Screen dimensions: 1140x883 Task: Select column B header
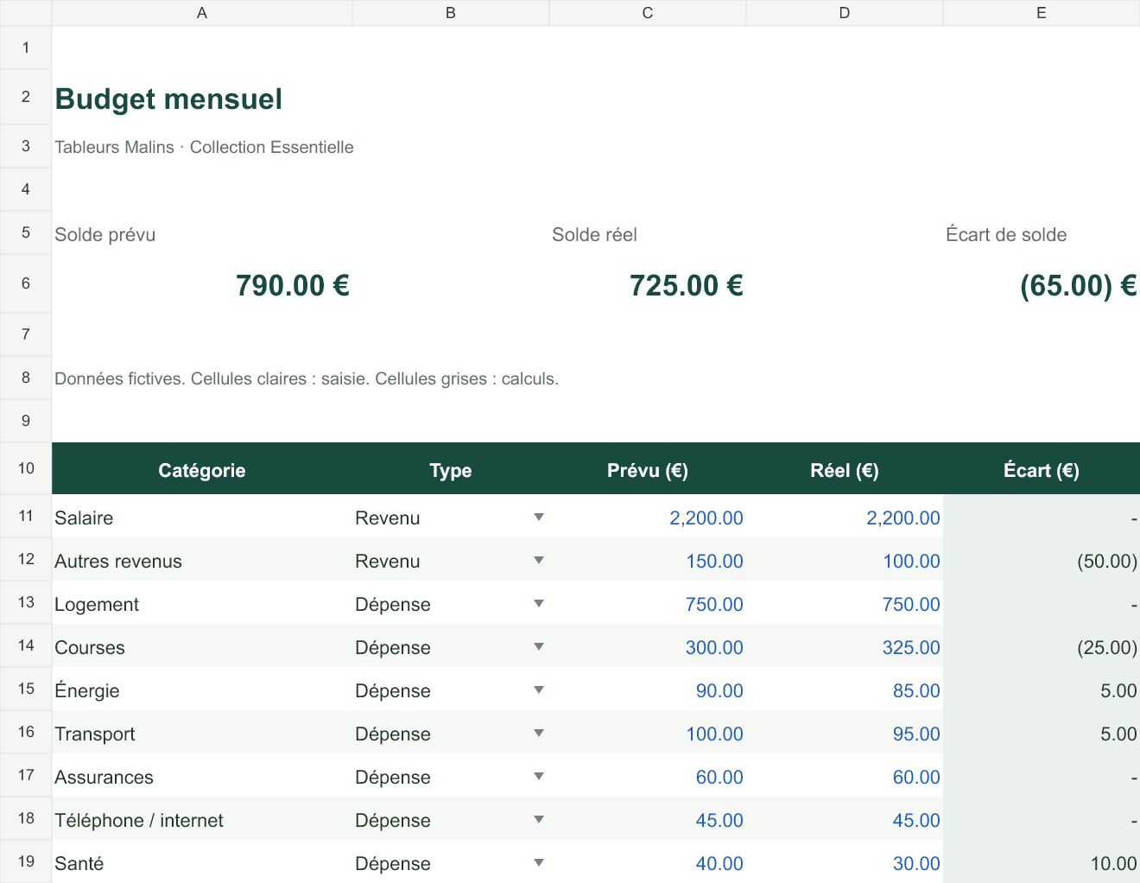(451, 13)
